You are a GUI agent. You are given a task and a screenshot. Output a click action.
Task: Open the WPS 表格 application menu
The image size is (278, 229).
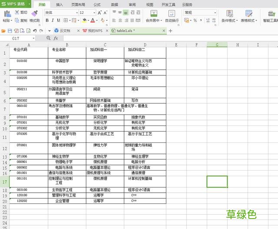coord(16,4)
